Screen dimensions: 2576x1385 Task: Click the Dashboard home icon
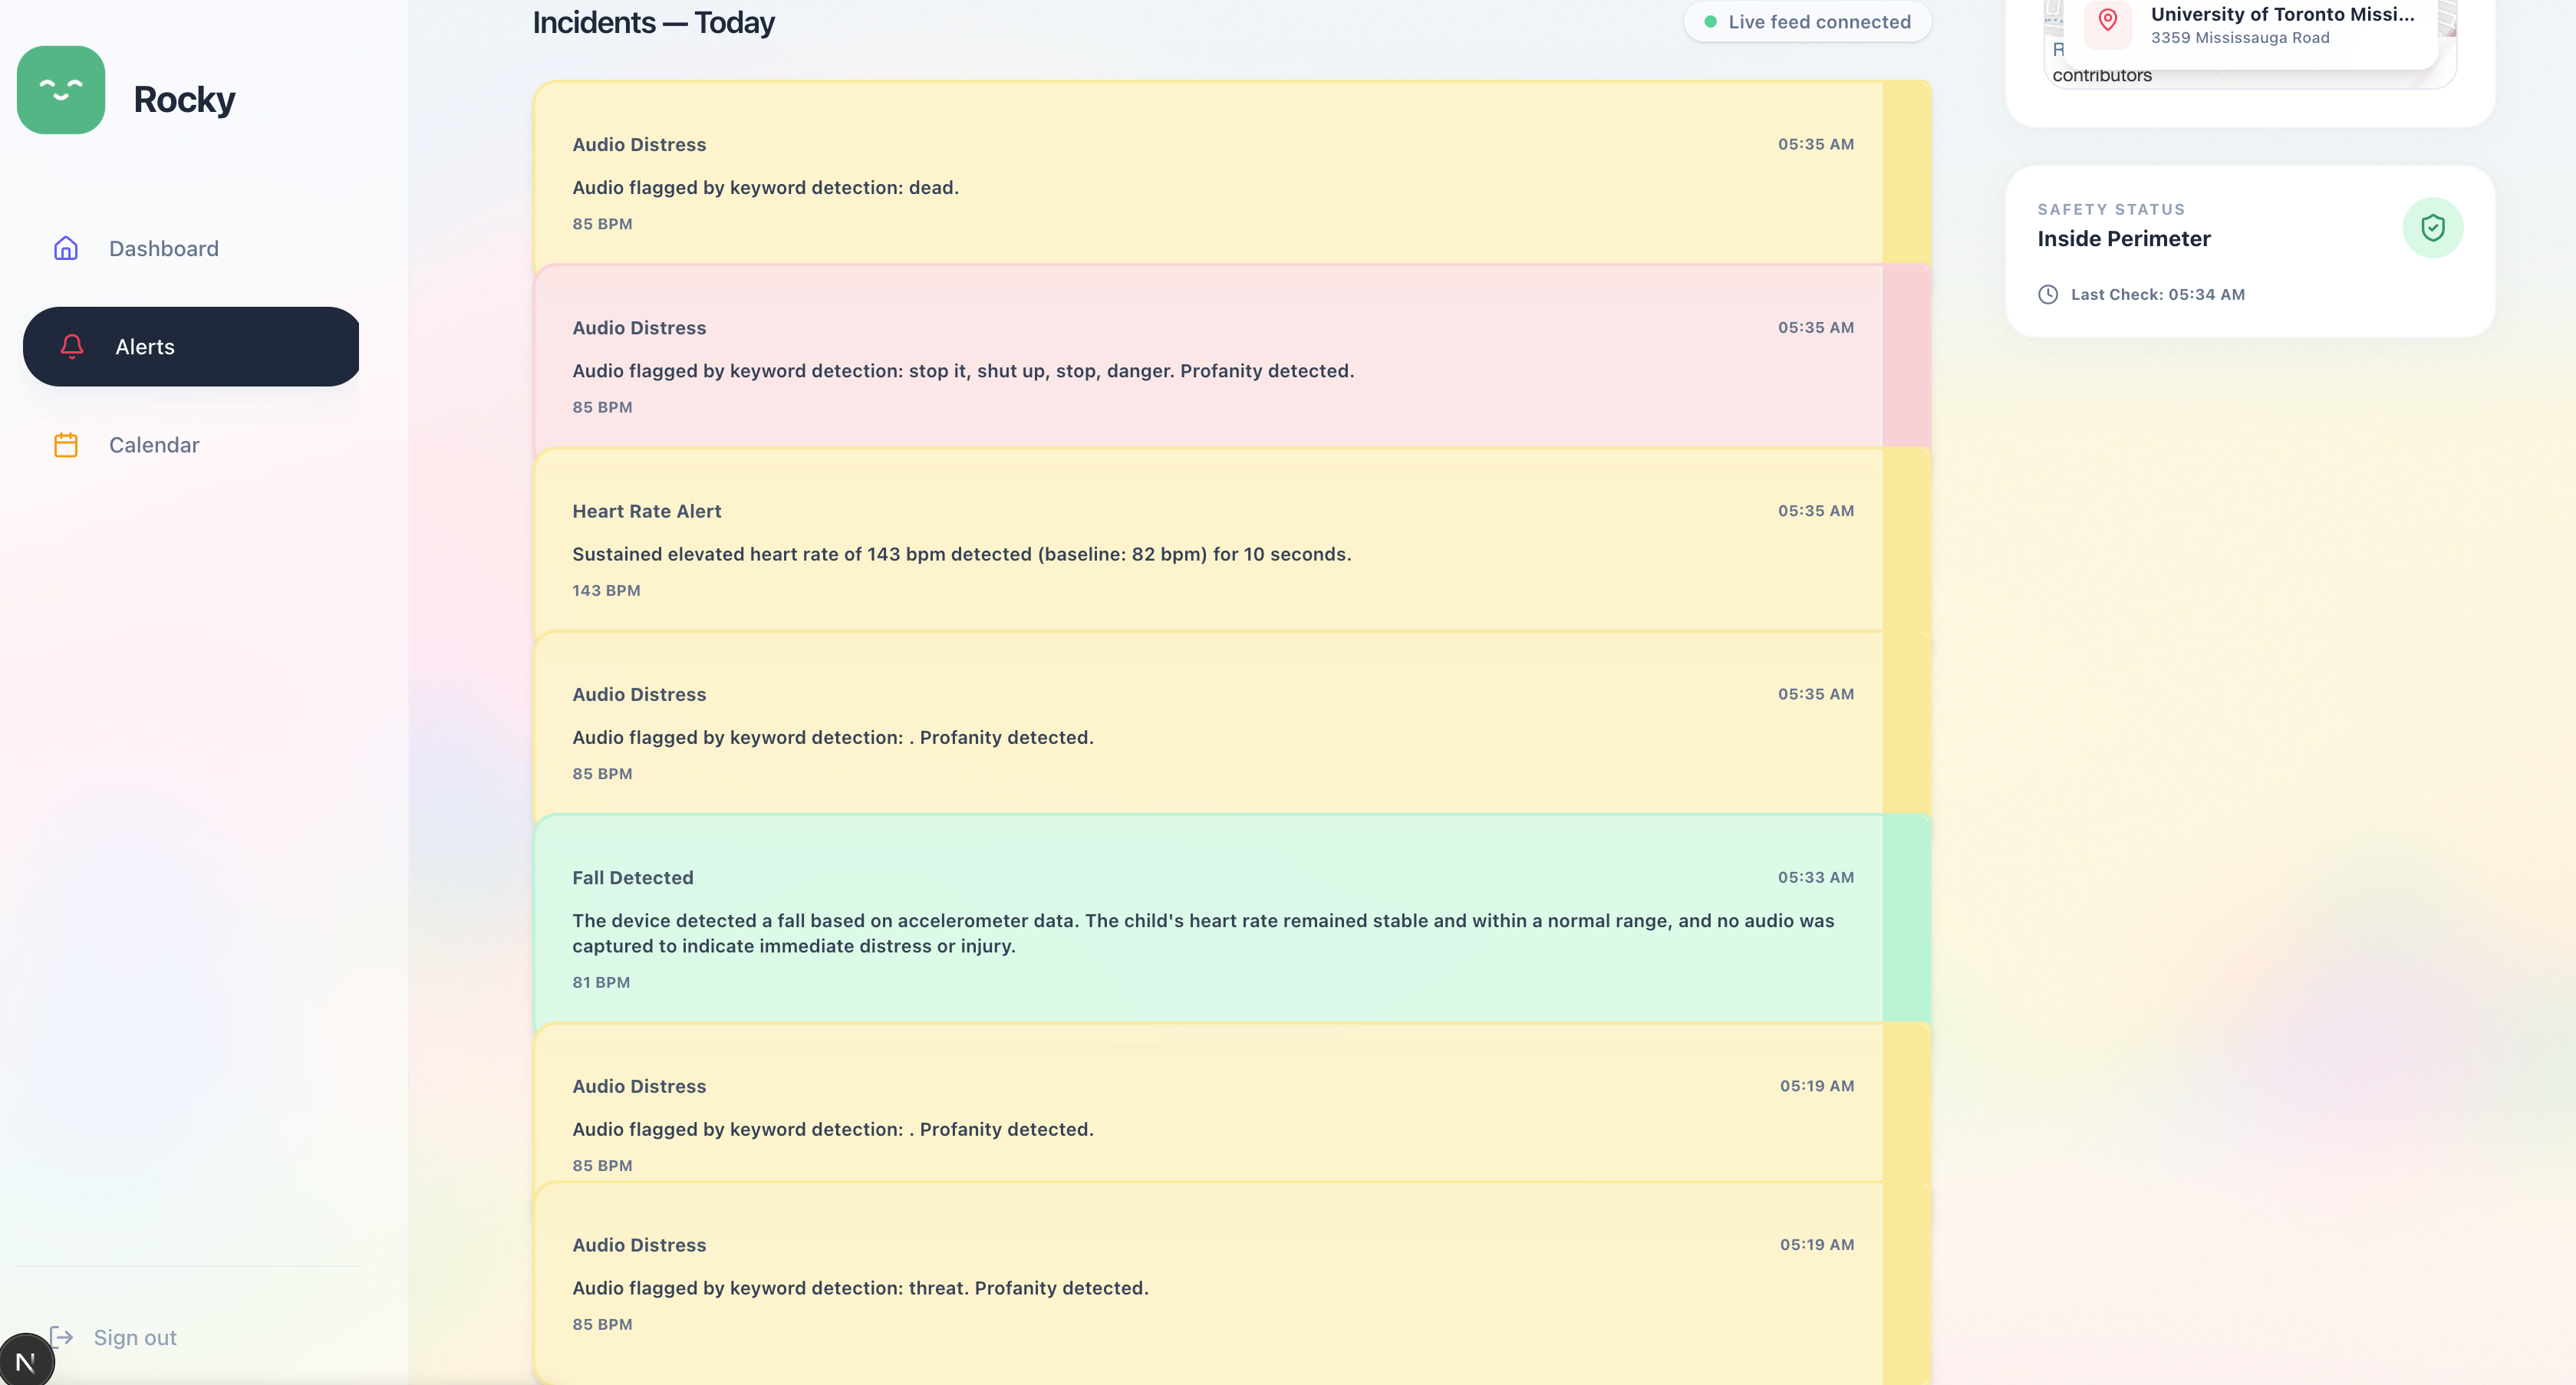point(66,248)
